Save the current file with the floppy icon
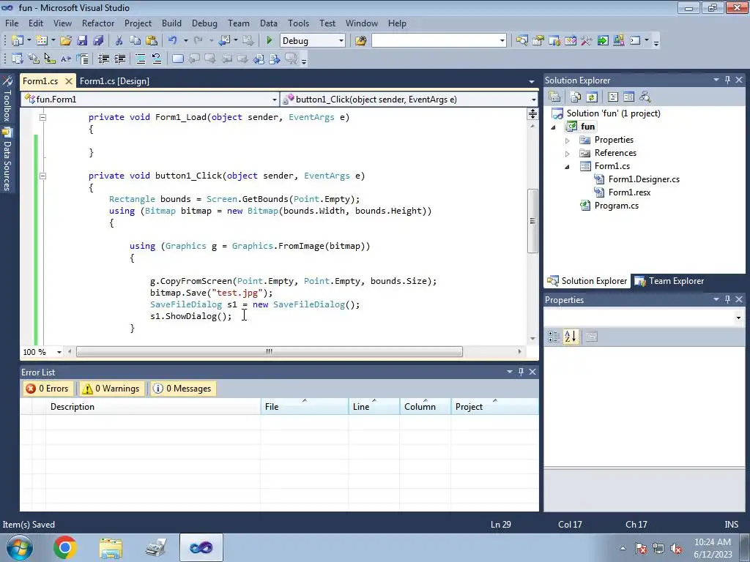This screenshot has width=750, height=562. (82, 41)
